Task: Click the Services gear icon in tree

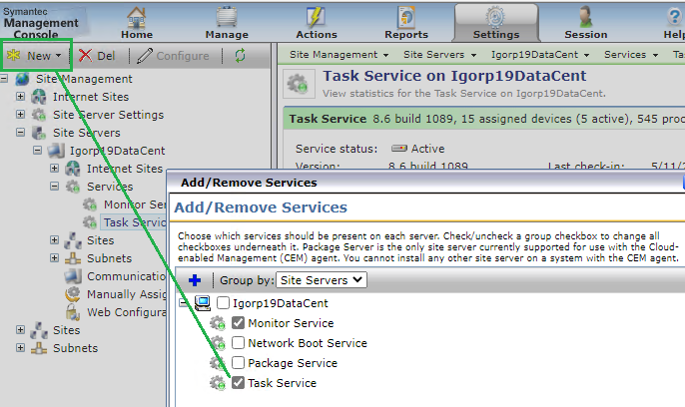Action: click(x=73, y=187)
